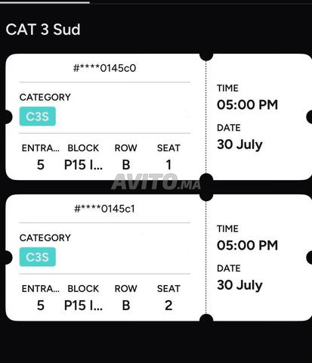
Task: Tap 05:00 PM time on first ticket
Action: pos(247,104)
